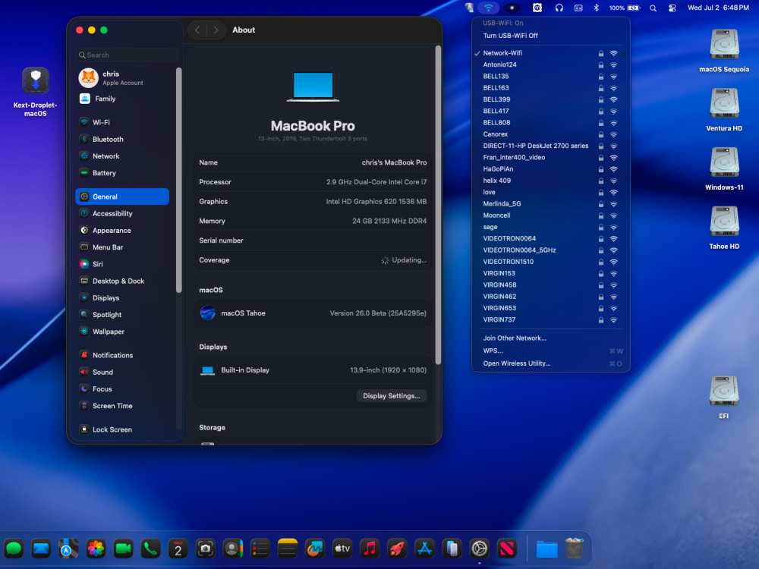This screenshot has width=759, height=569.
Task: Select Accessibility in sidebar
Action: 122,213
